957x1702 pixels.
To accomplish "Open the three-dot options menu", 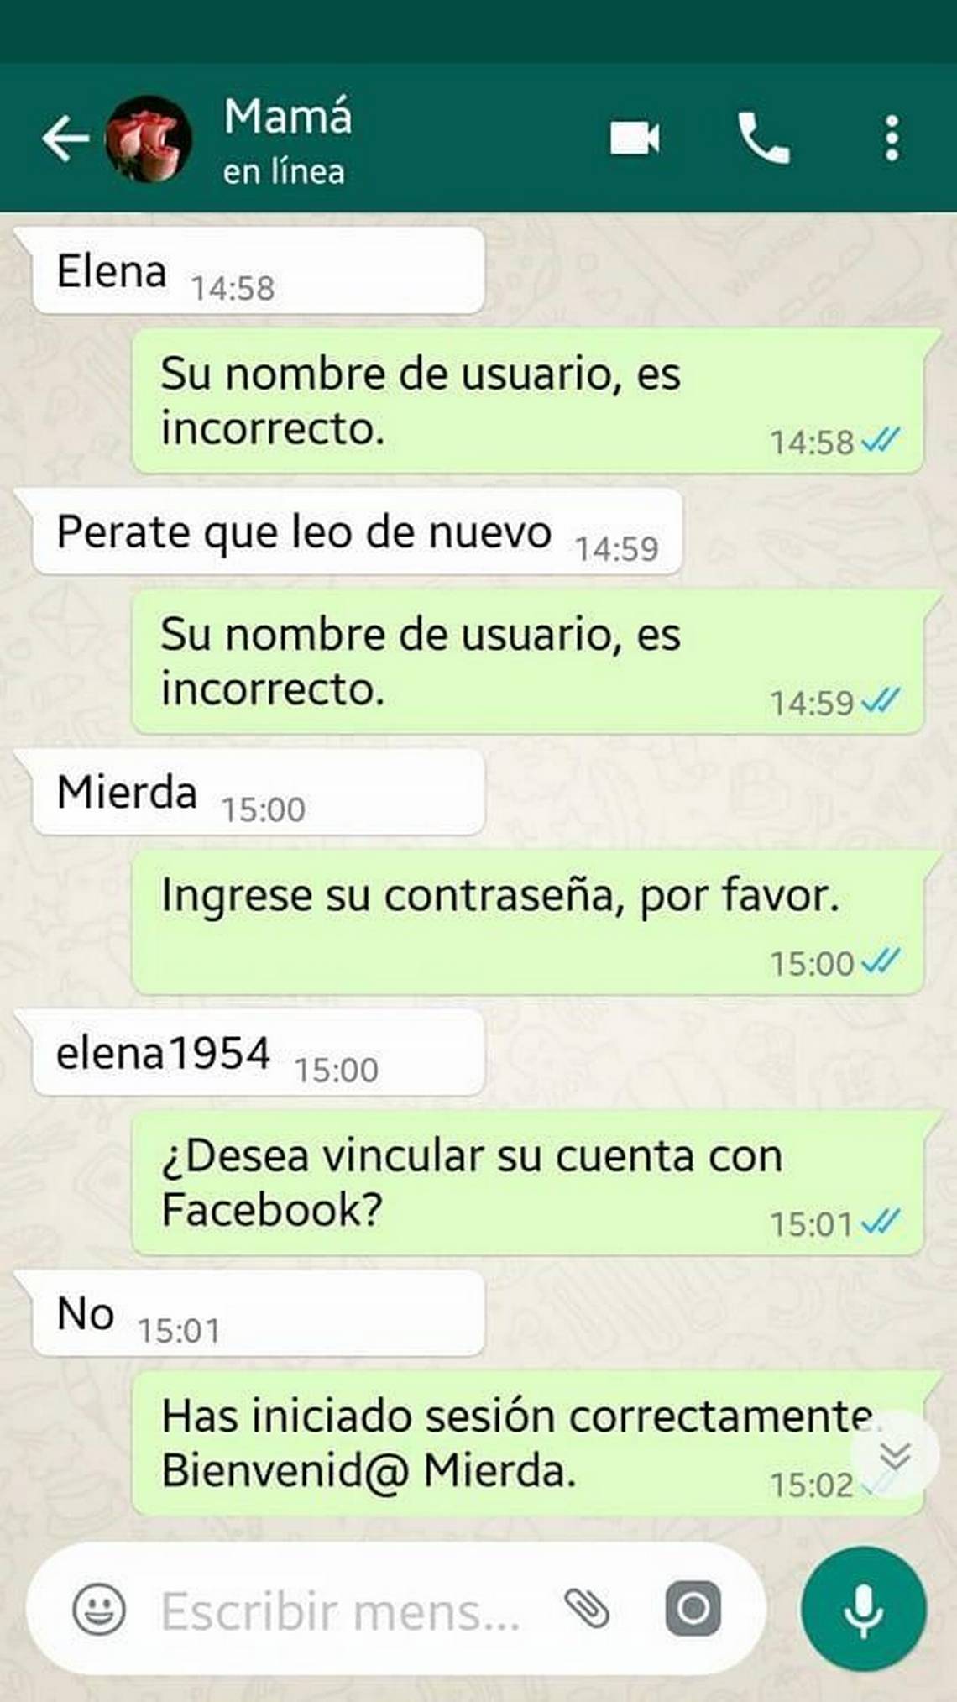I will [892, 139].
